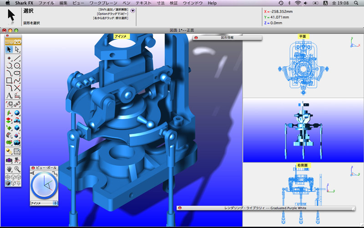364x228 pixels.
Task: Choose the Trim tool with crossed lines
Action: 17,88
